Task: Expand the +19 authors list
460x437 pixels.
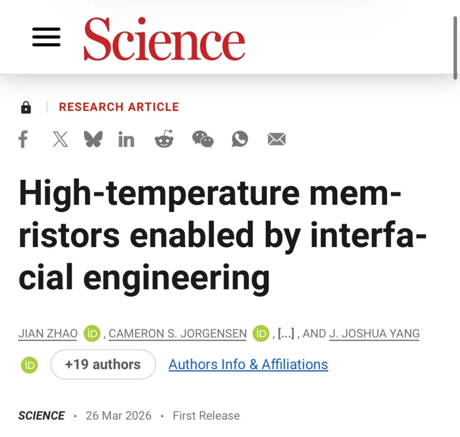Action: [x=103, y=365]
